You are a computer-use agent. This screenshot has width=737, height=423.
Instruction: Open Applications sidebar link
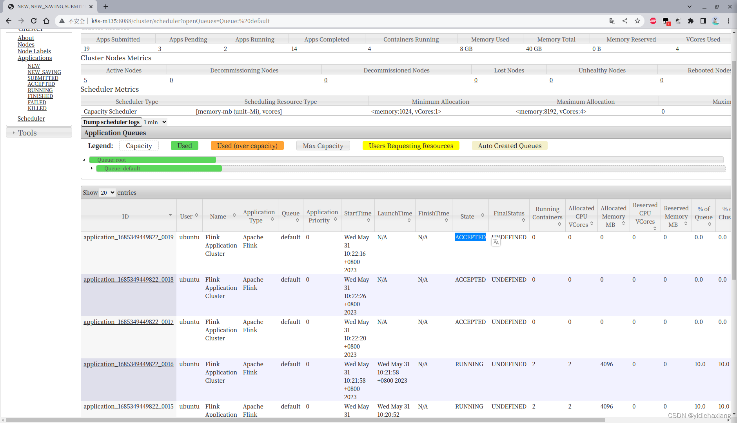coord(34,58)
